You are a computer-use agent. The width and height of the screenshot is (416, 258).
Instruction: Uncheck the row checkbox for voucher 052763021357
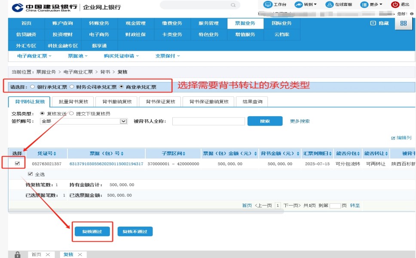17,163
